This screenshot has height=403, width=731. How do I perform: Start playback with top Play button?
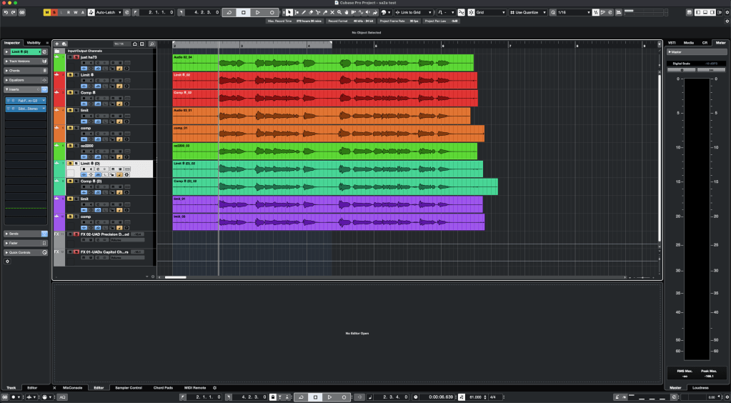[x=258, y=12]
